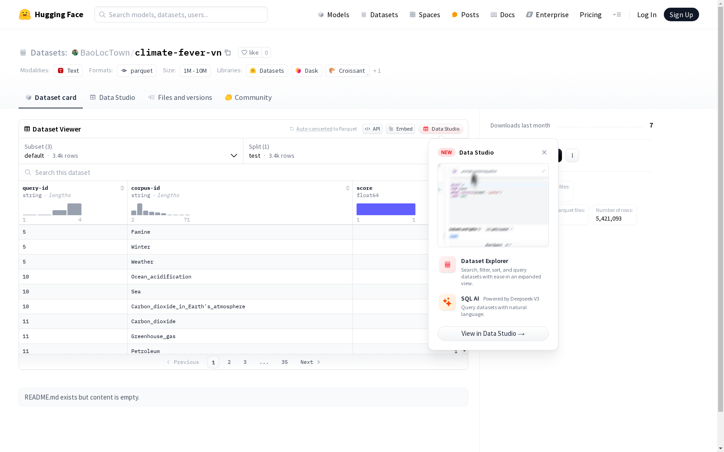Expand the Subset default dropdown
724x452 pixels.
click(131, 151)
